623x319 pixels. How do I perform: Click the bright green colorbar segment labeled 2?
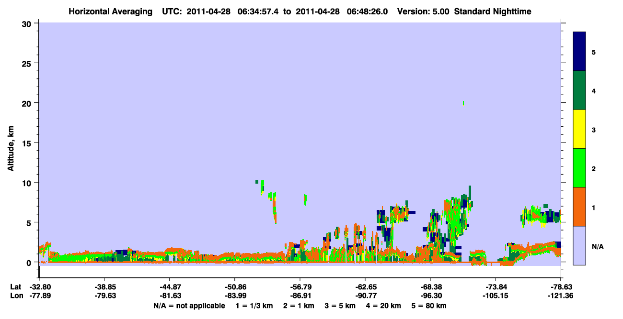(x=579, y=168)
